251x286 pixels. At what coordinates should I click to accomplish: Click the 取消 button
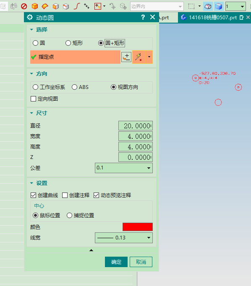[x=141, y=262]
